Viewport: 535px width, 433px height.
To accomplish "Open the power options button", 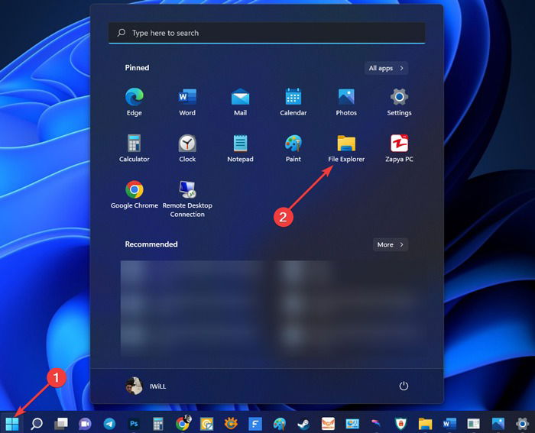I will (x=404, y=386).
